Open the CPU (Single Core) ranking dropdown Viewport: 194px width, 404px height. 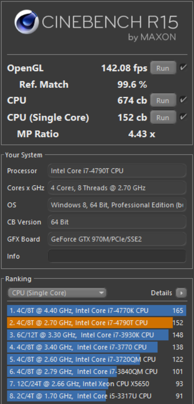tap(57, 293)
